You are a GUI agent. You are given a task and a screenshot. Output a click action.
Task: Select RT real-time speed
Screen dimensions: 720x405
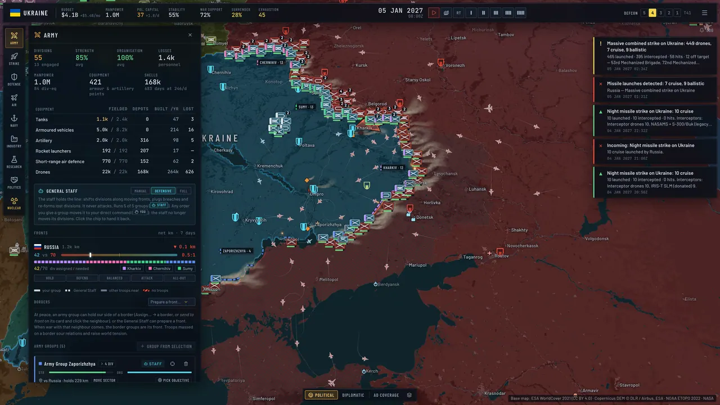click(x=458, y=12)
